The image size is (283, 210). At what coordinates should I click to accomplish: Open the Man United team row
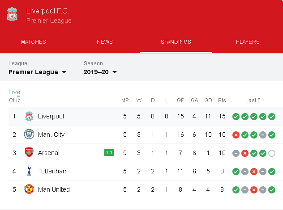click(146, 189)
